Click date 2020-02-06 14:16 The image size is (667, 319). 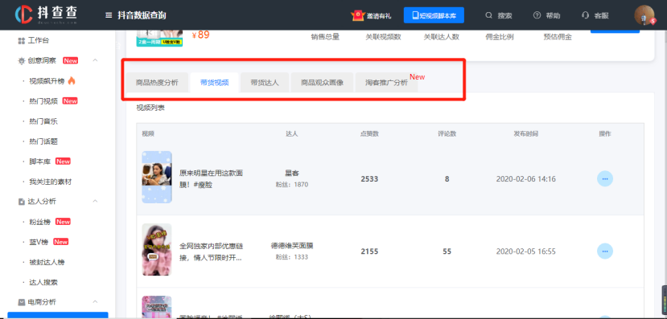click(525, 179)
